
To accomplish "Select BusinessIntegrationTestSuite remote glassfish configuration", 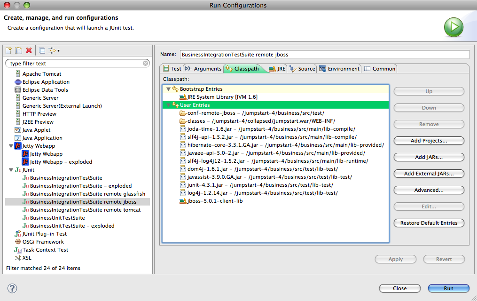I will pos(87,194).
